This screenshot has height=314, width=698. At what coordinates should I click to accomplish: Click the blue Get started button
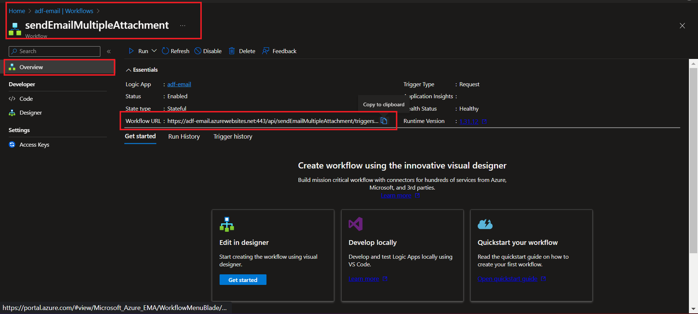click(x=243, y=280)
